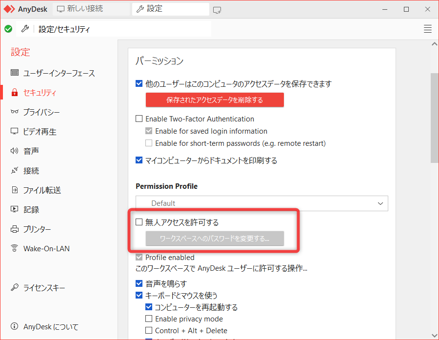Select the 設定 tab
Screen dimensions: 439x340
(171, 9)
